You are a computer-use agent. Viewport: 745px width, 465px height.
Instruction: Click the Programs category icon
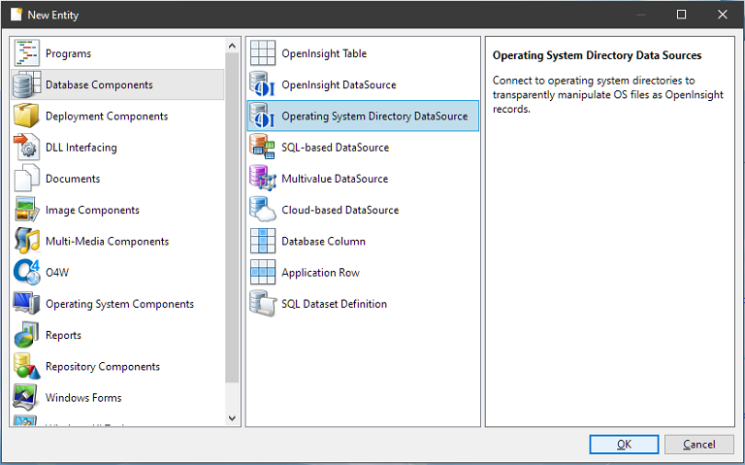click(26, 53)
